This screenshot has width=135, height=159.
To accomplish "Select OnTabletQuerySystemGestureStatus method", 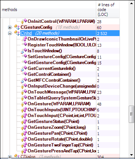I will [62, 98].
